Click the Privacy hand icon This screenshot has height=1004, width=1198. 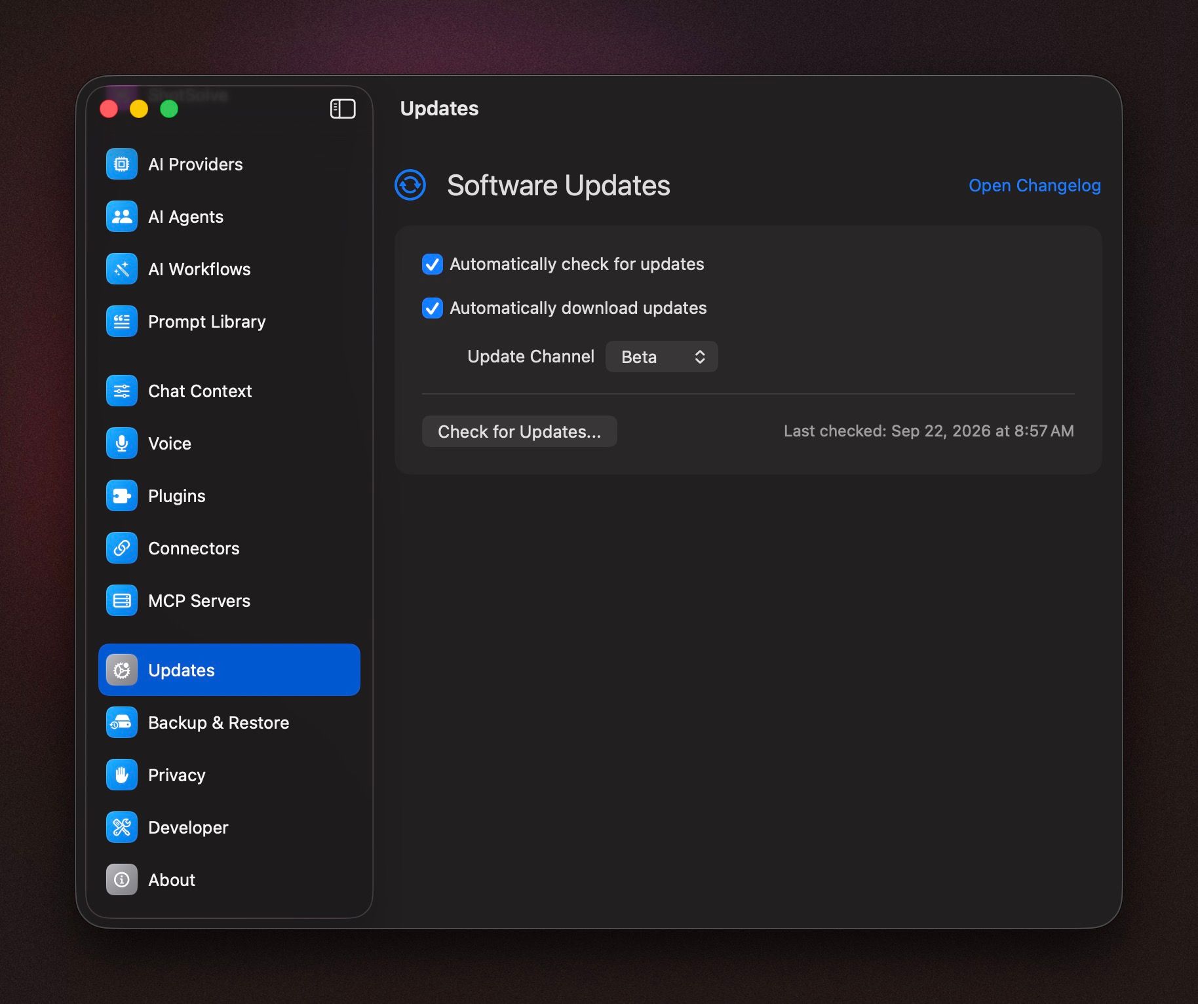(x=122, y=775)
